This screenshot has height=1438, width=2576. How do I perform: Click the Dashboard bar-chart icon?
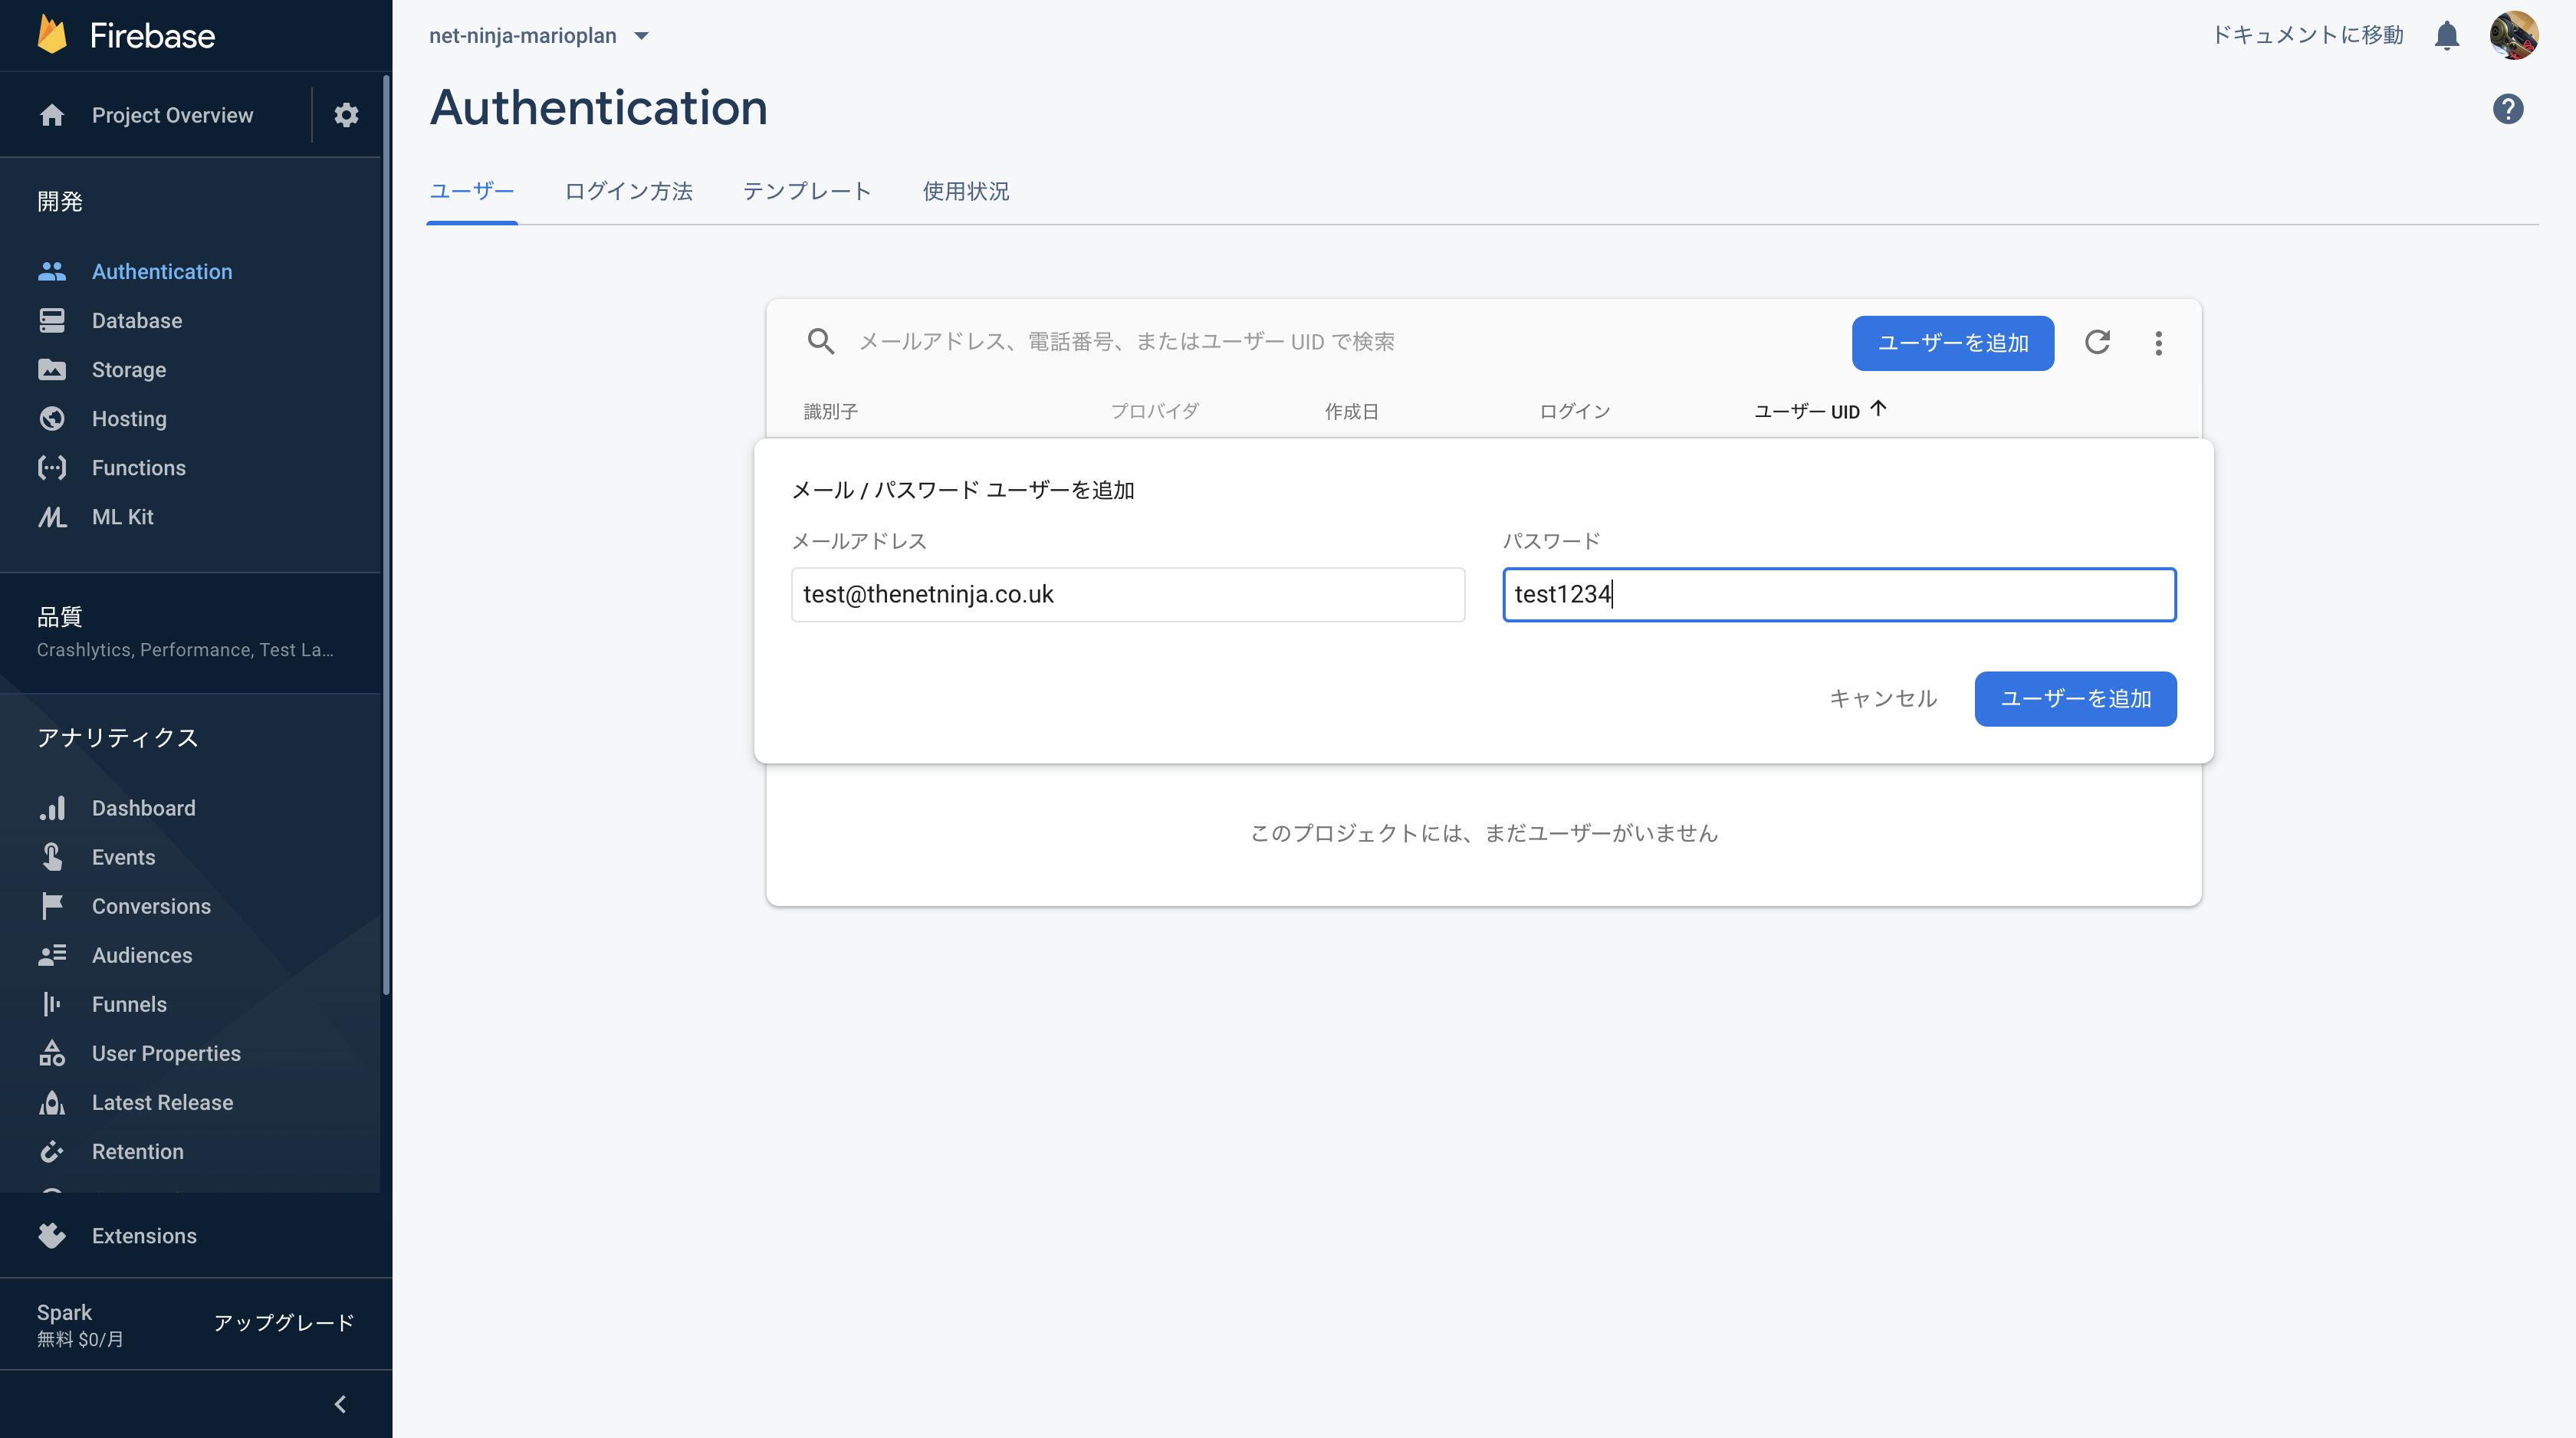point(52,807)
